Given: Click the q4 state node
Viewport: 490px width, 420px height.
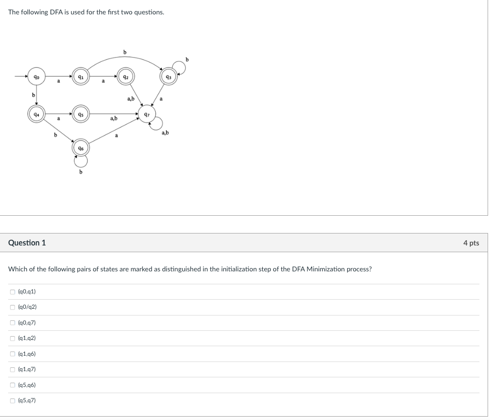Looking at the screenshot, I should (x=36, y=114).
